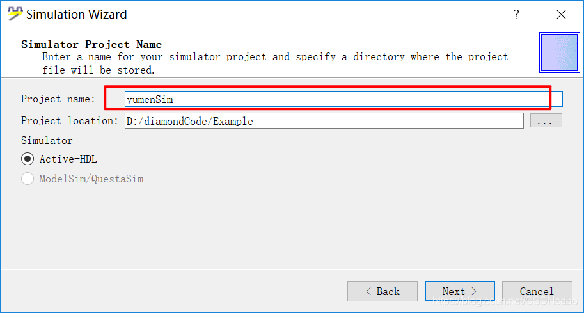Select the ModelSim/QuestaSim radio button circle

pos(28,179)
